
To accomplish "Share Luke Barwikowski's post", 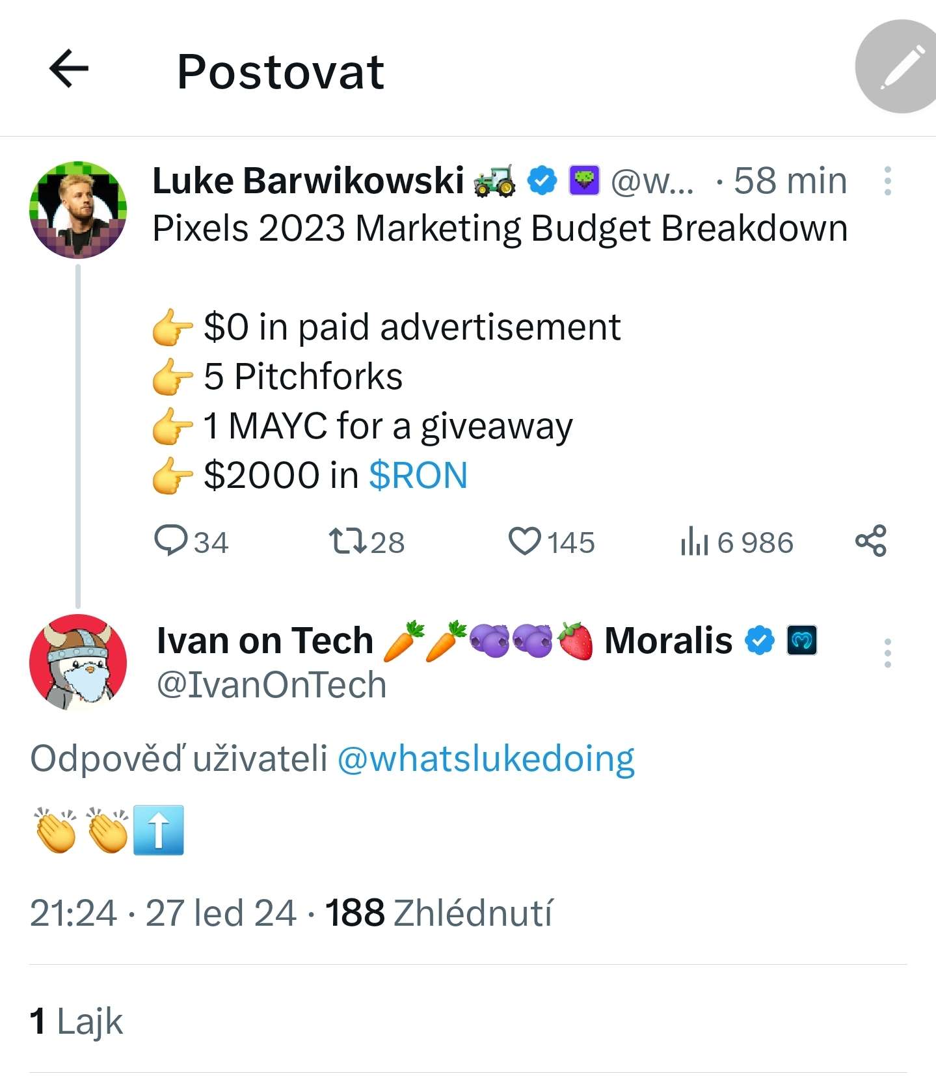I will point(870,541).
